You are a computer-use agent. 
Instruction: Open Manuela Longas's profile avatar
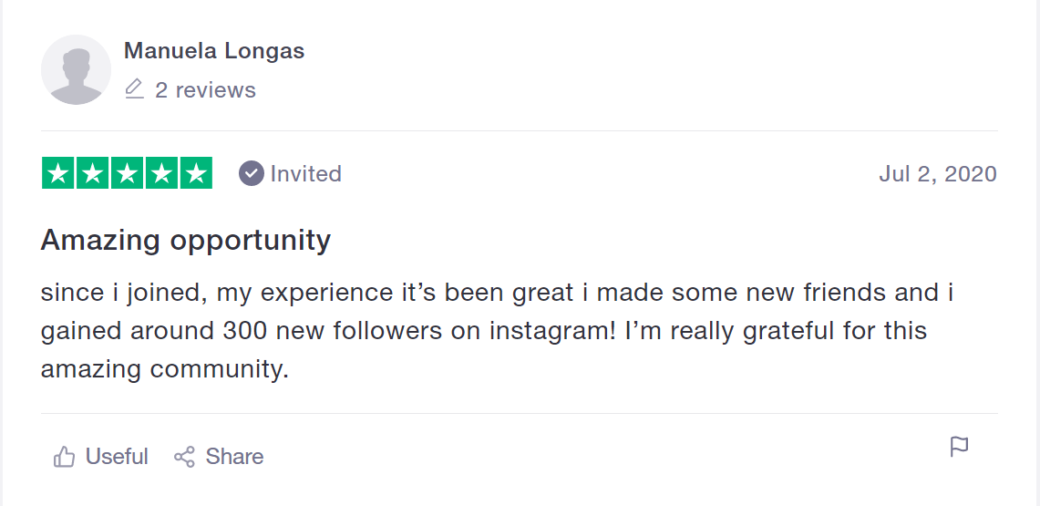coord(77,70)
